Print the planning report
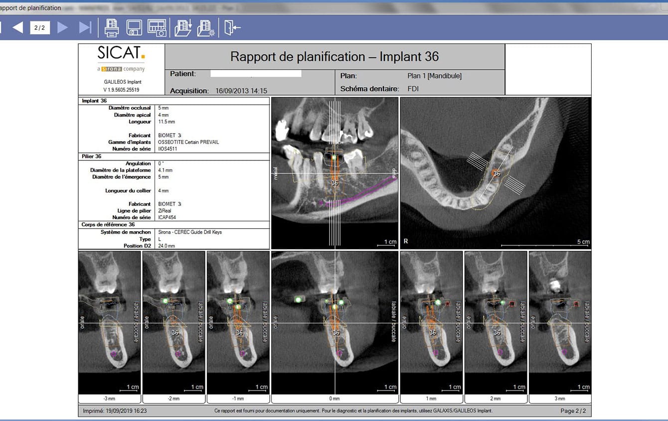 tap(111, 28)
